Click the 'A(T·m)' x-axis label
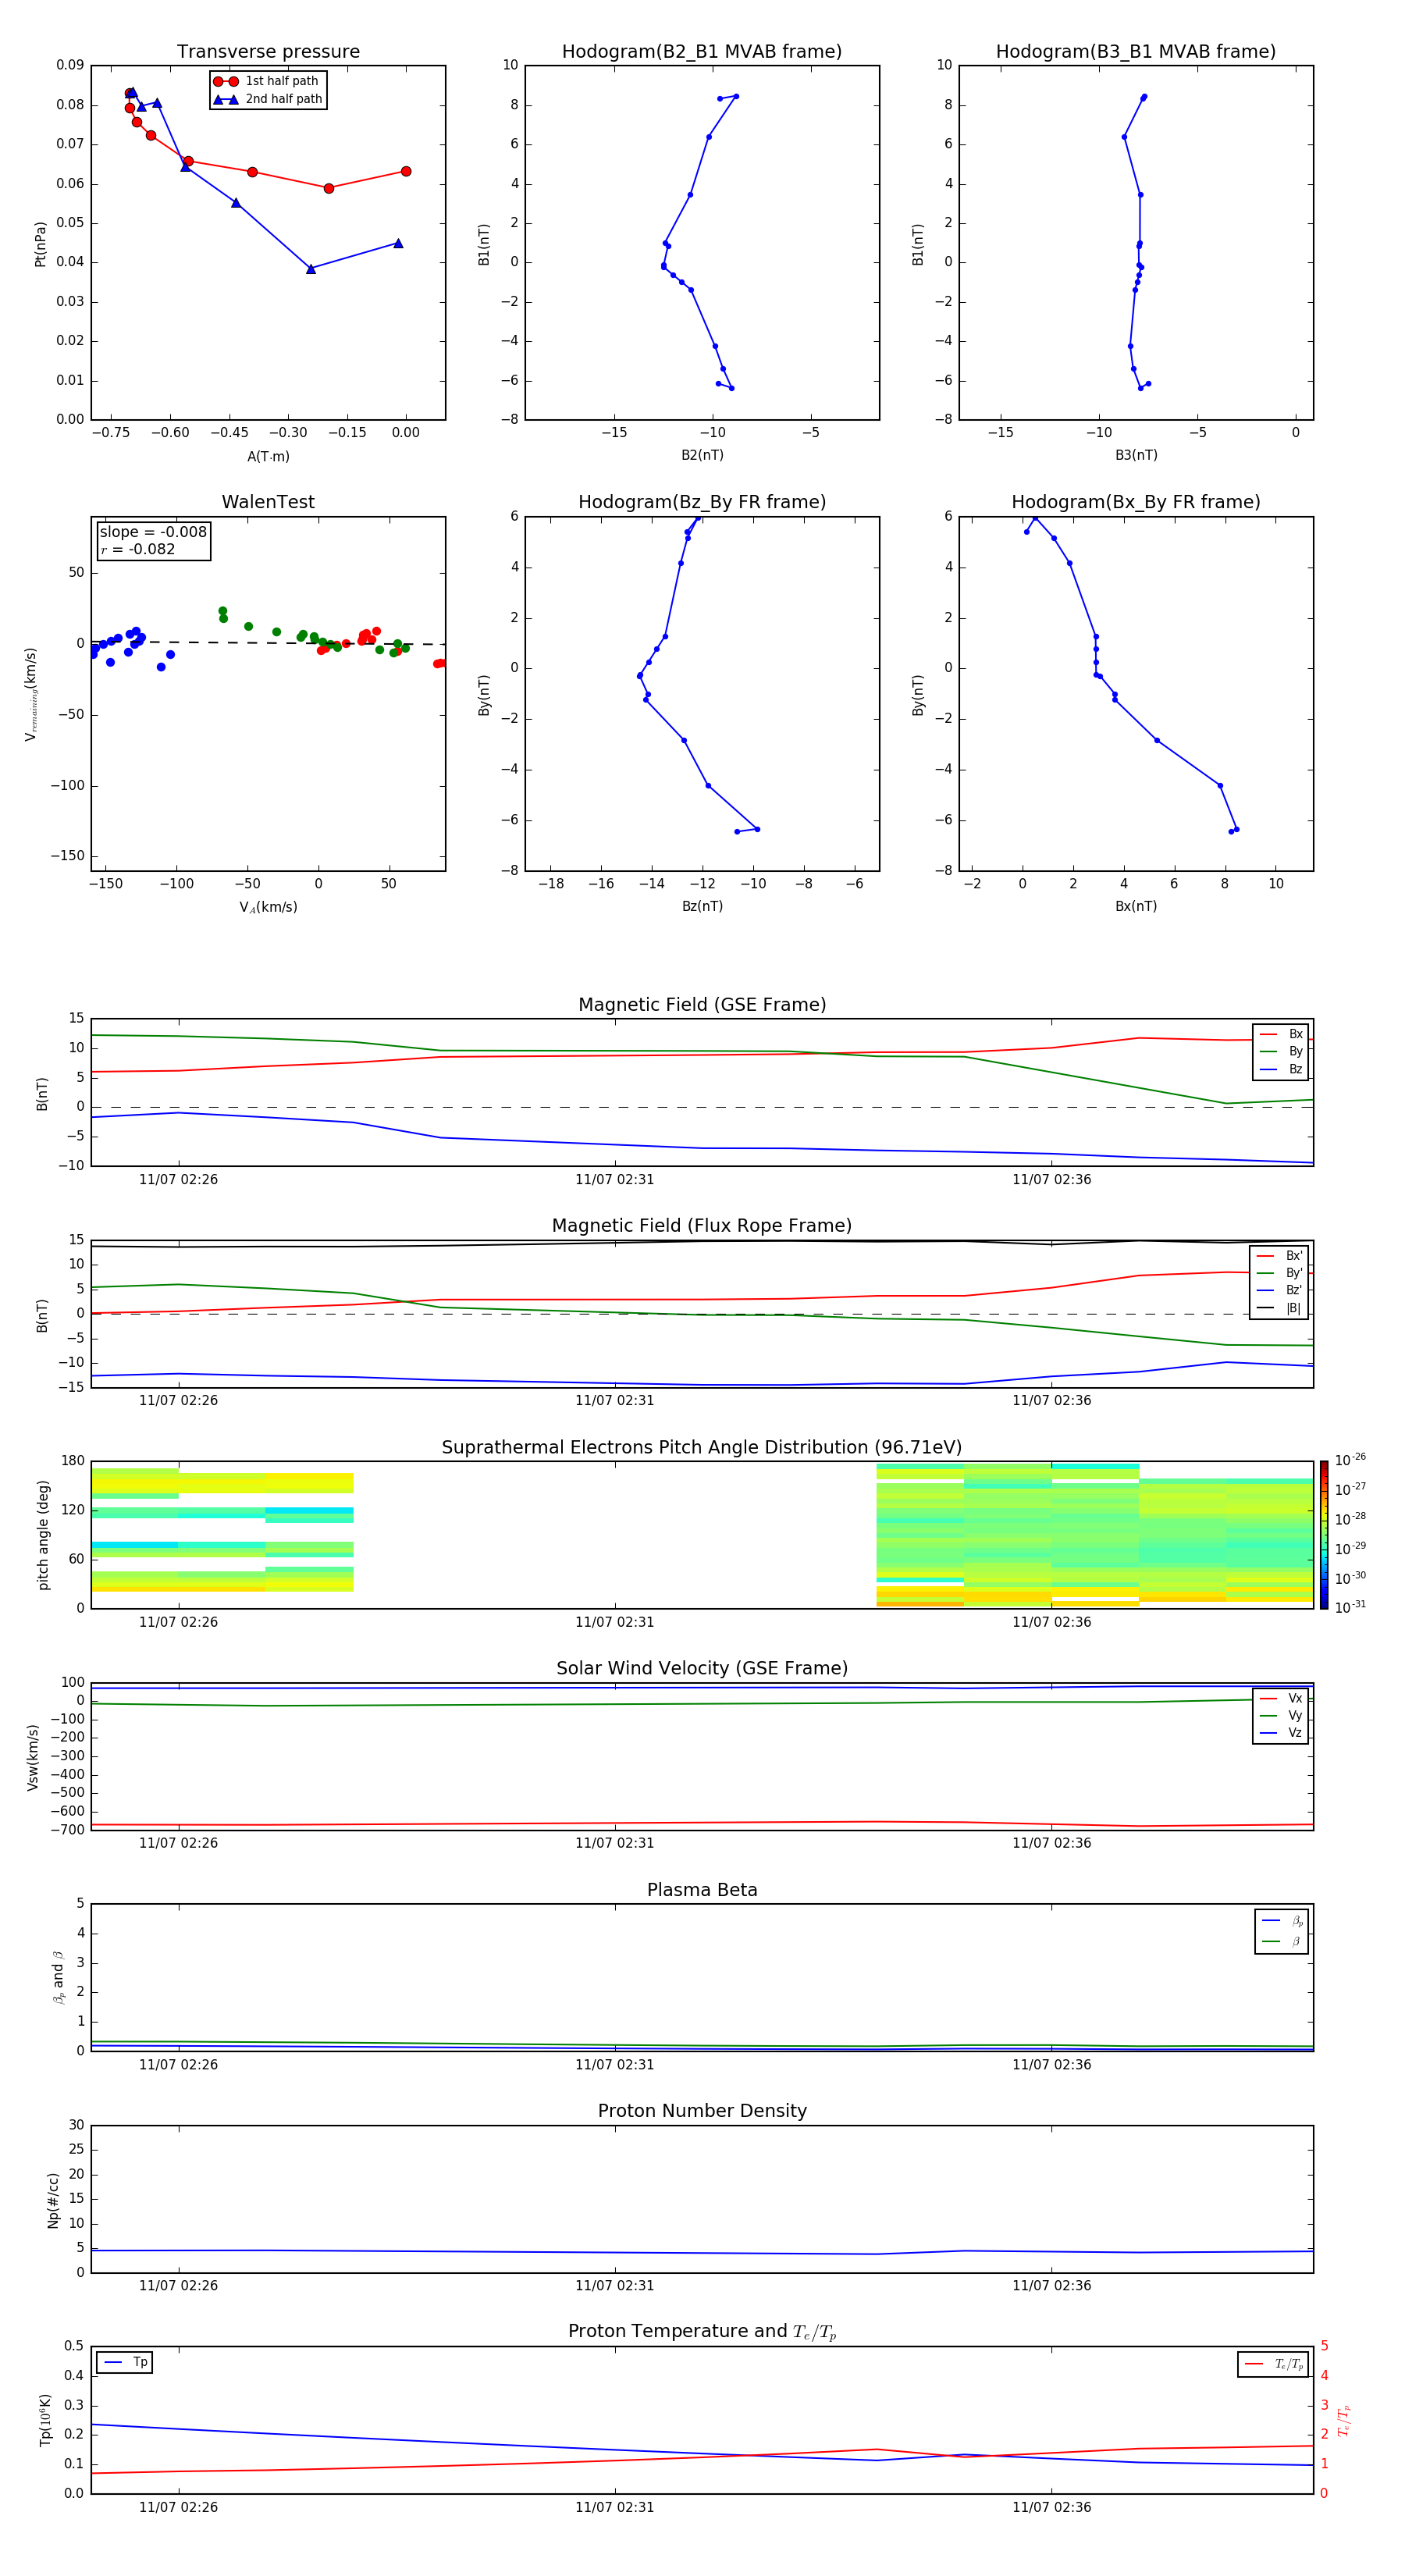This screenshot has height=2576, width=1405. [x=268, y=457]
